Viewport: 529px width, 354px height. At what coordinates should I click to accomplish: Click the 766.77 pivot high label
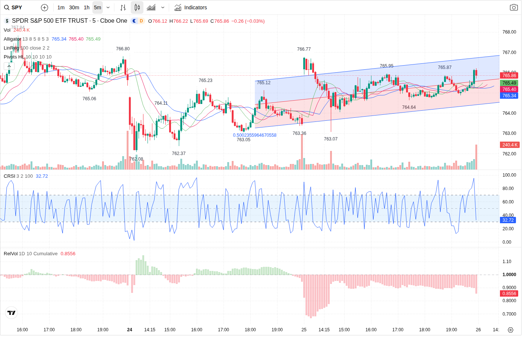[304, 49]
